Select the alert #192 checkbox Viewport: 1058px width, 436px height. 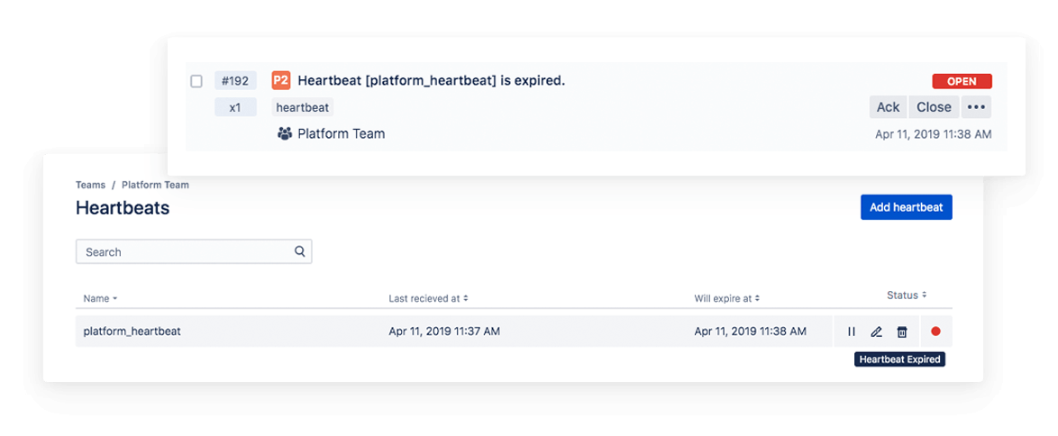point(196,81)
